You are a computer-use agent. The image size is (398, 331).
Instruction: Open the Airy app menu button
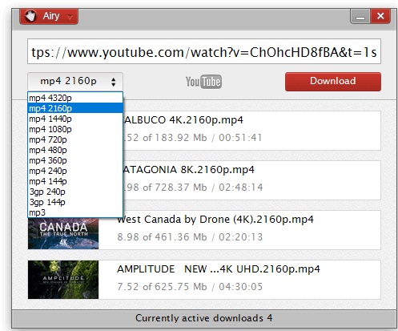(49, 16)
